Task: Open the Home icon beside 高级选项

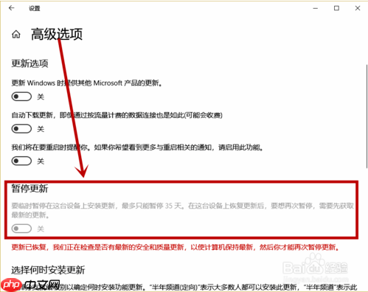Action: (x=16, y=34)
